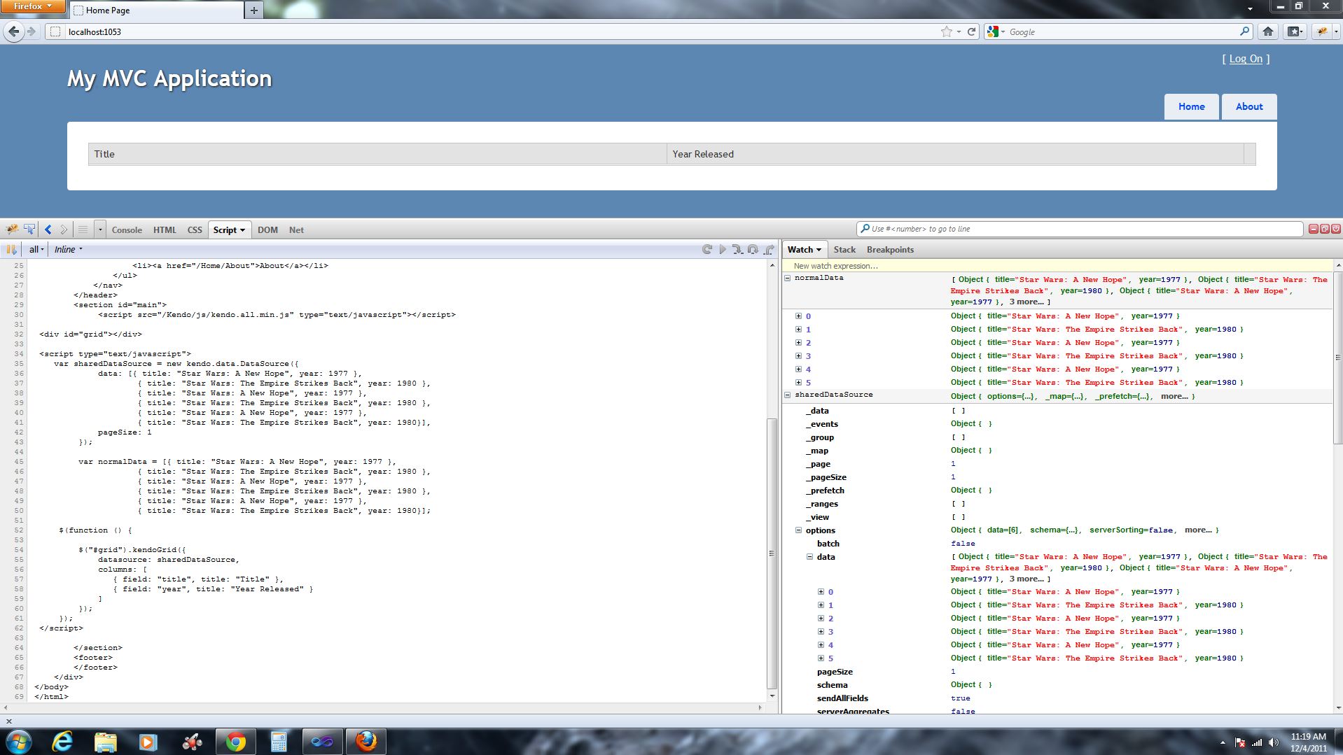This screenshot has height=755, width=1343.
Task: Click the Firebug bug icon
Action: tap(12, 230)
